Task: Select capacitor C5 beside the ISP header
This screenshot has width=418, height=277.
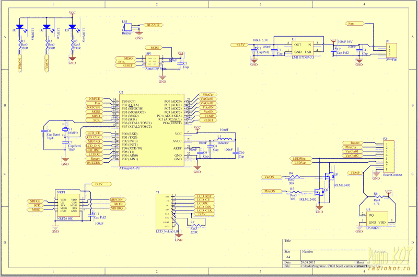Action: pos(181,63)
